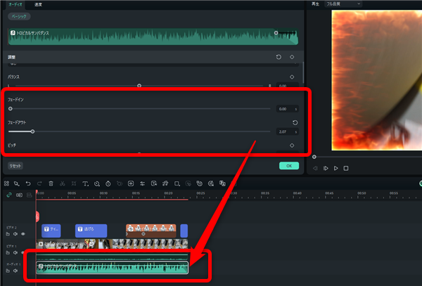Reset the フェードアウト value with reset icon
The width and height of the screenshot is (422, 286).
(x=295, y=122)
